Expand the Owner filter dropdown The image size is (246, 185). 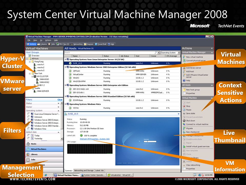pyautogui.click(x=58, y=107)
